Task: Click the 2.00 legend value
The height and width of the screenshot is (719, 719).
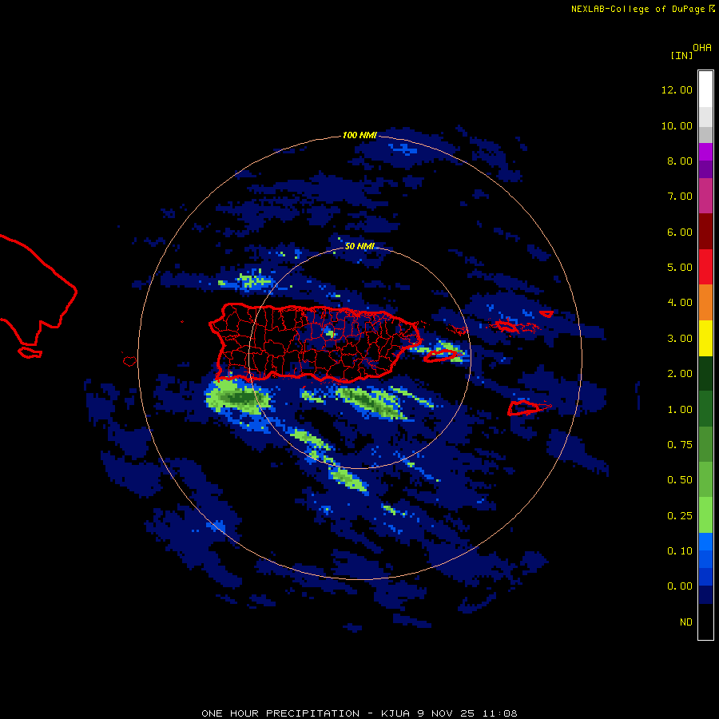Action: tap(680, 374)
